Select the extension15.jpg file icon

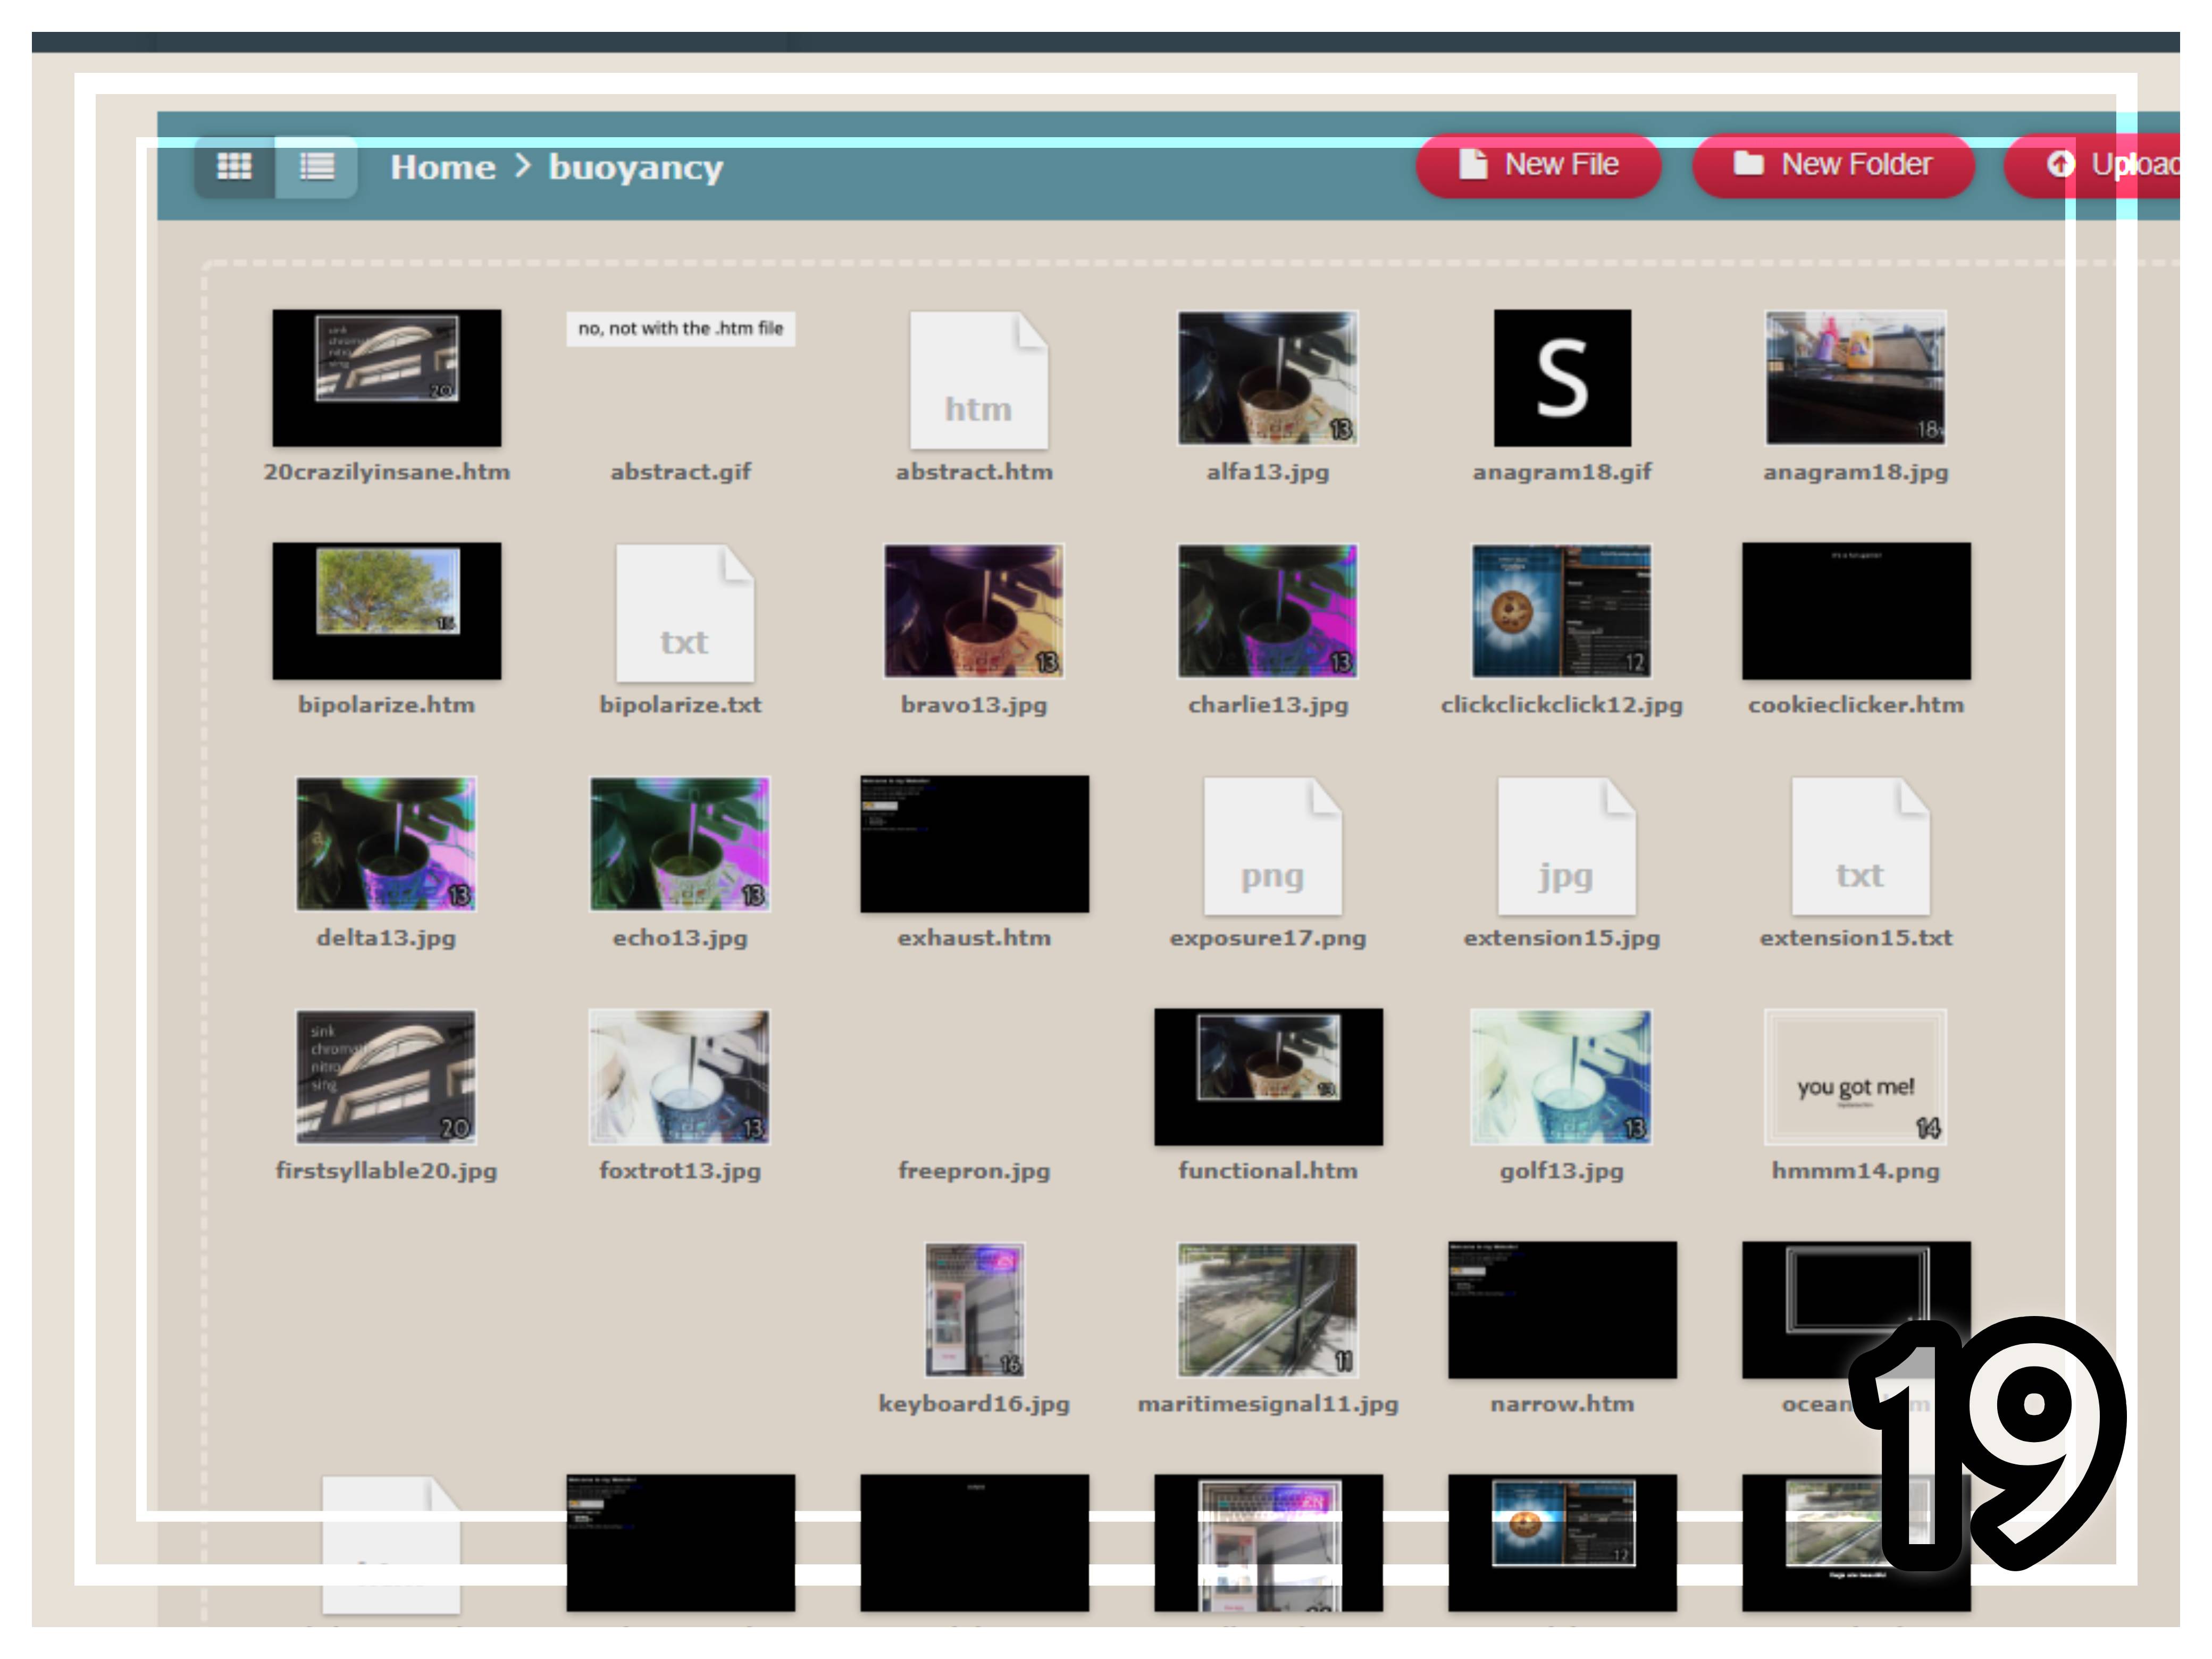[x=1566, y=846]
